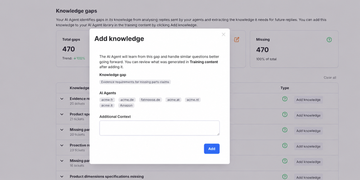The image size is (360, 180).
Task: Add knowledge for the 16-ticket row
Action: tap(308, 162)
